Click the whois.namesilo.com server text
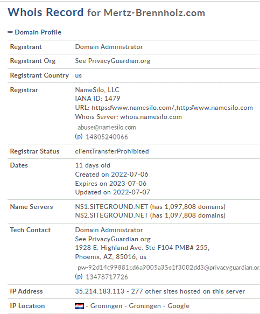 (151, 117)
